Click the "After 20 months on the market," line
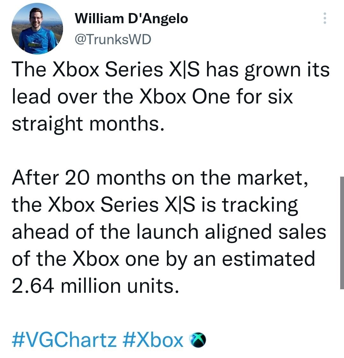 (x=160, y=178)
